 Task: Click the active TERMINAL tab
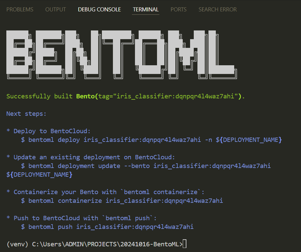coord(145,9)
